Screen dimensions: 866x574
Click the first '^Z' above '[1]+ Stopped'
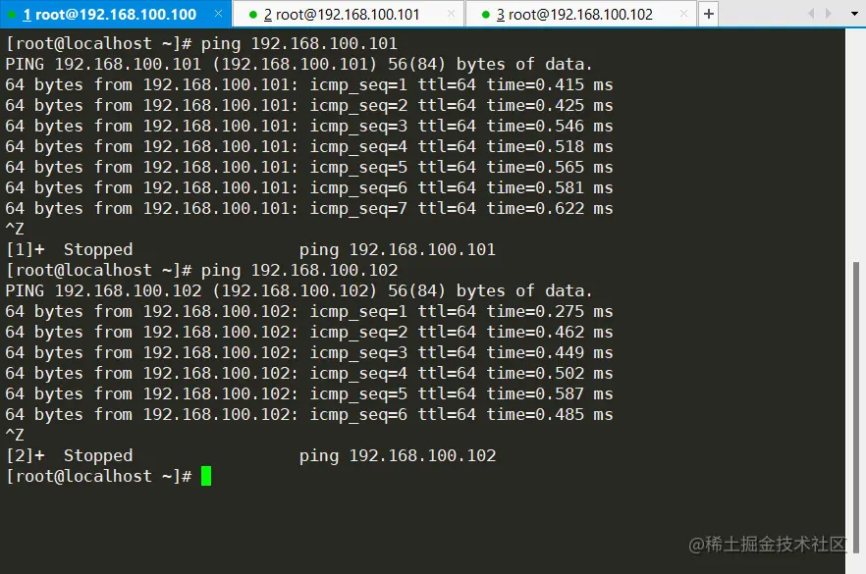[15, 229]
